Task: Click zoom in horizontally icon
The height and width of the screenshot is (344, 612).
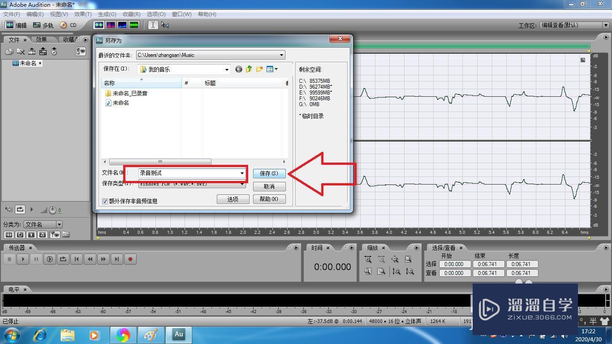Action: tap(368, 259)
